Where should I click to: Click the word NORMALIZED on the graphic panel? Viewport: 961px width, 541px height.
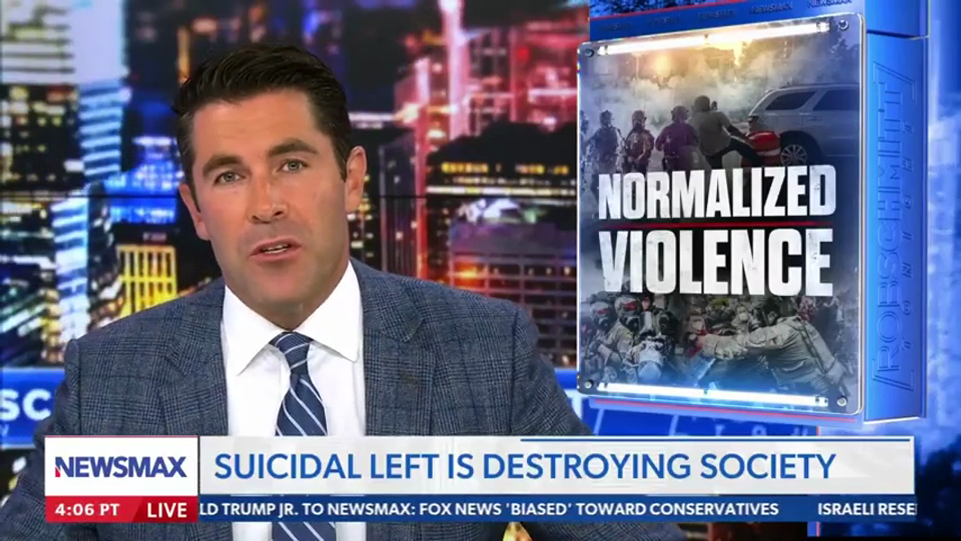pyautogui.click(x=716, y=192)
